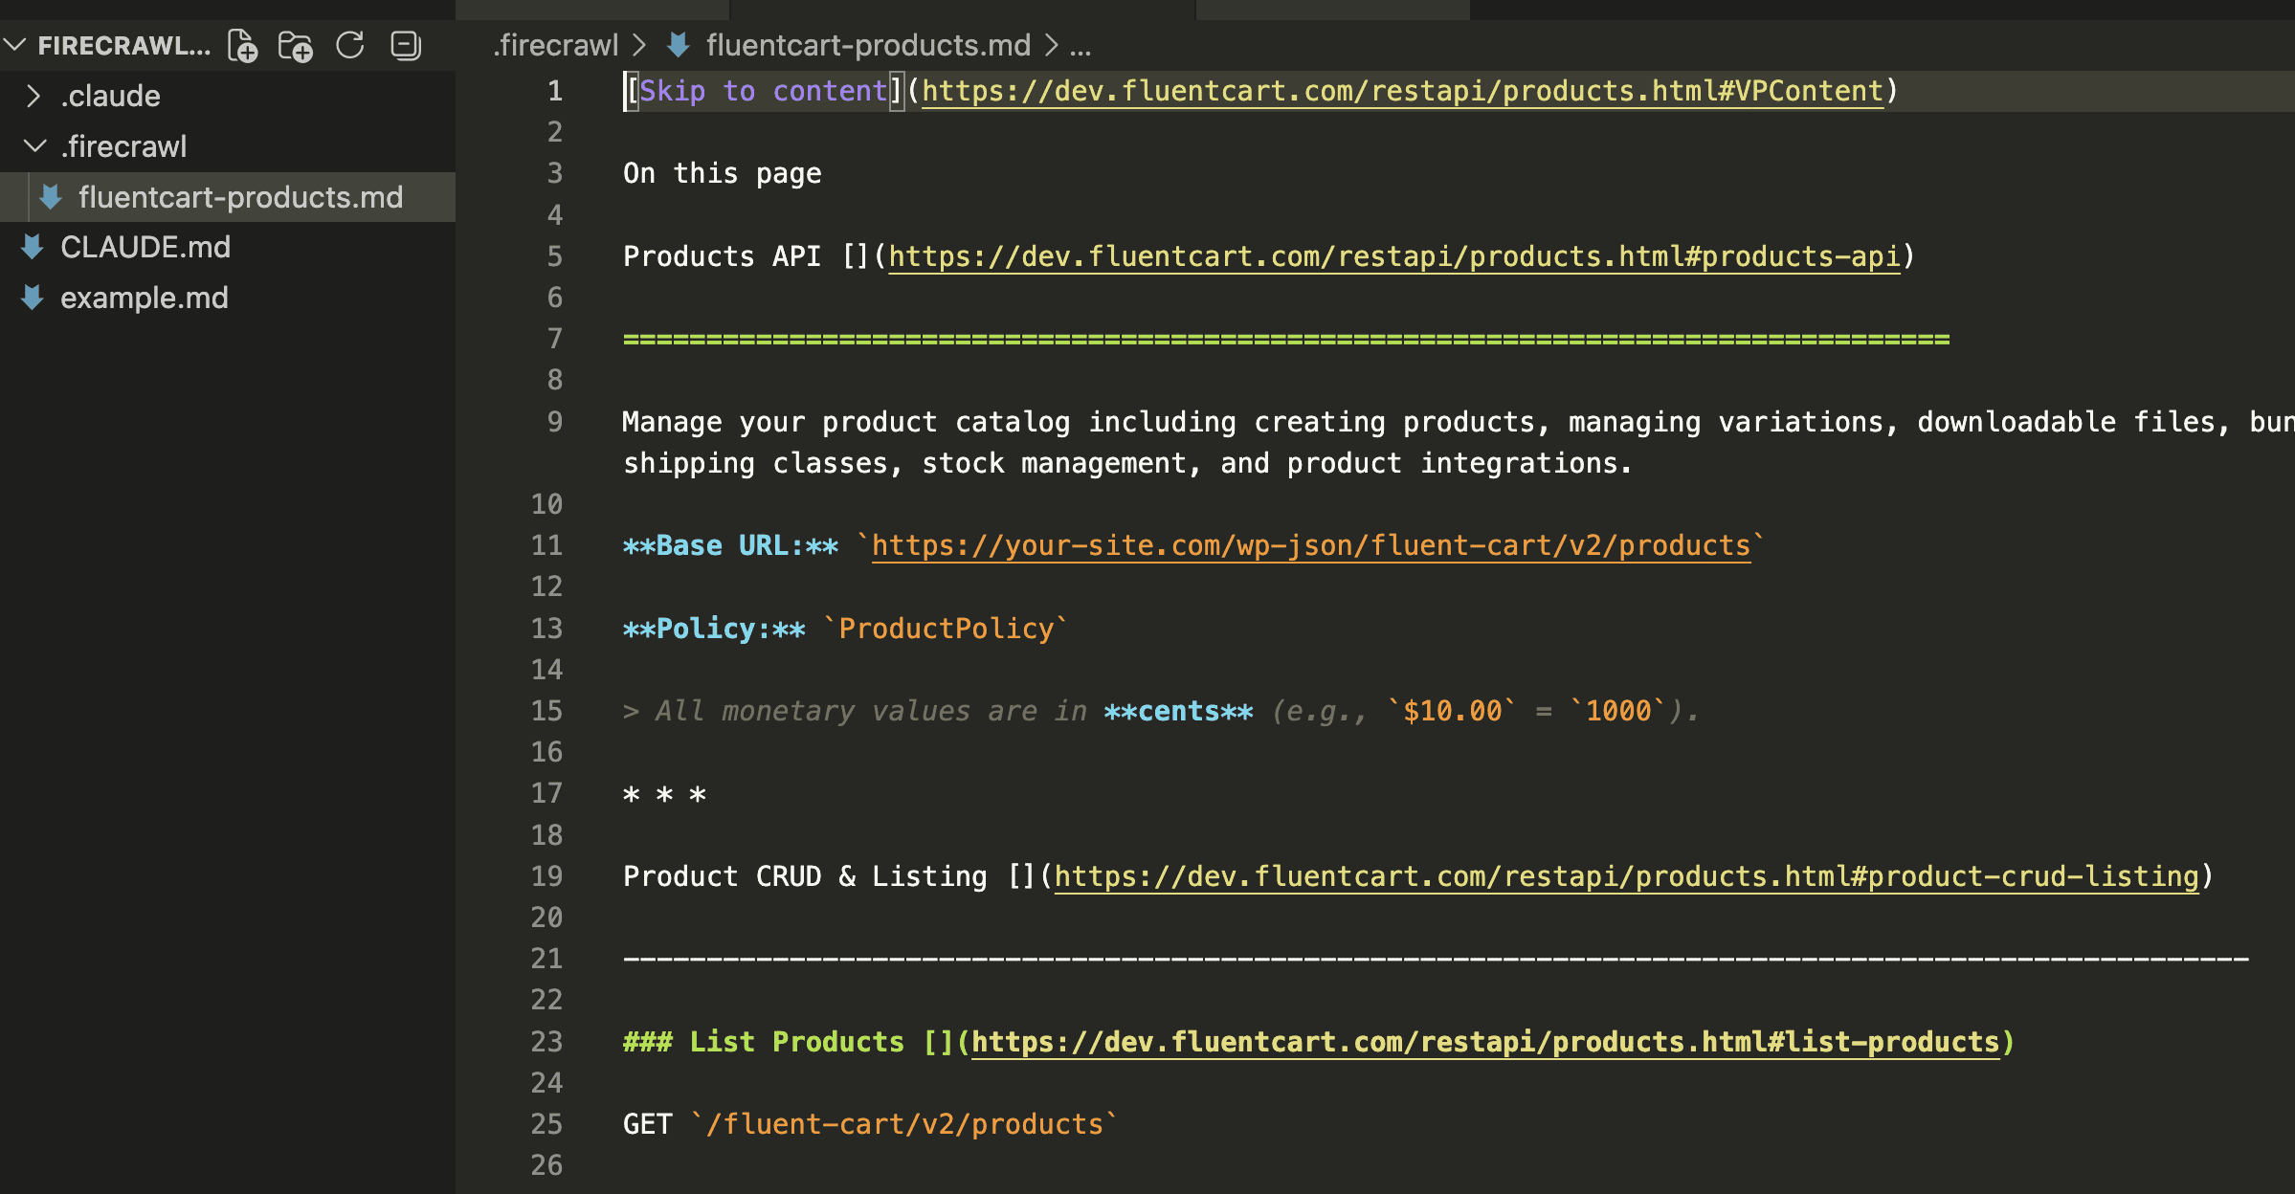Collapse all folders in explorer
2295x1194 pixels.
coord(405,45)
